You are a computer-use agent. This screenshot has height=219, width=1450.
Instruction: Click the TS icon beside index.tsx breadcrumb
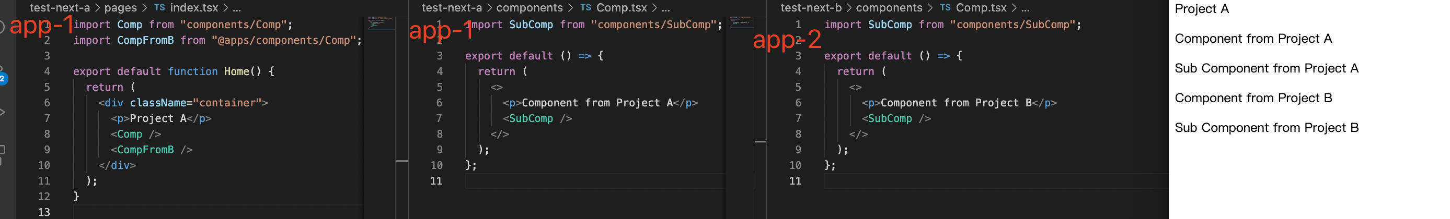pos(160,8)
